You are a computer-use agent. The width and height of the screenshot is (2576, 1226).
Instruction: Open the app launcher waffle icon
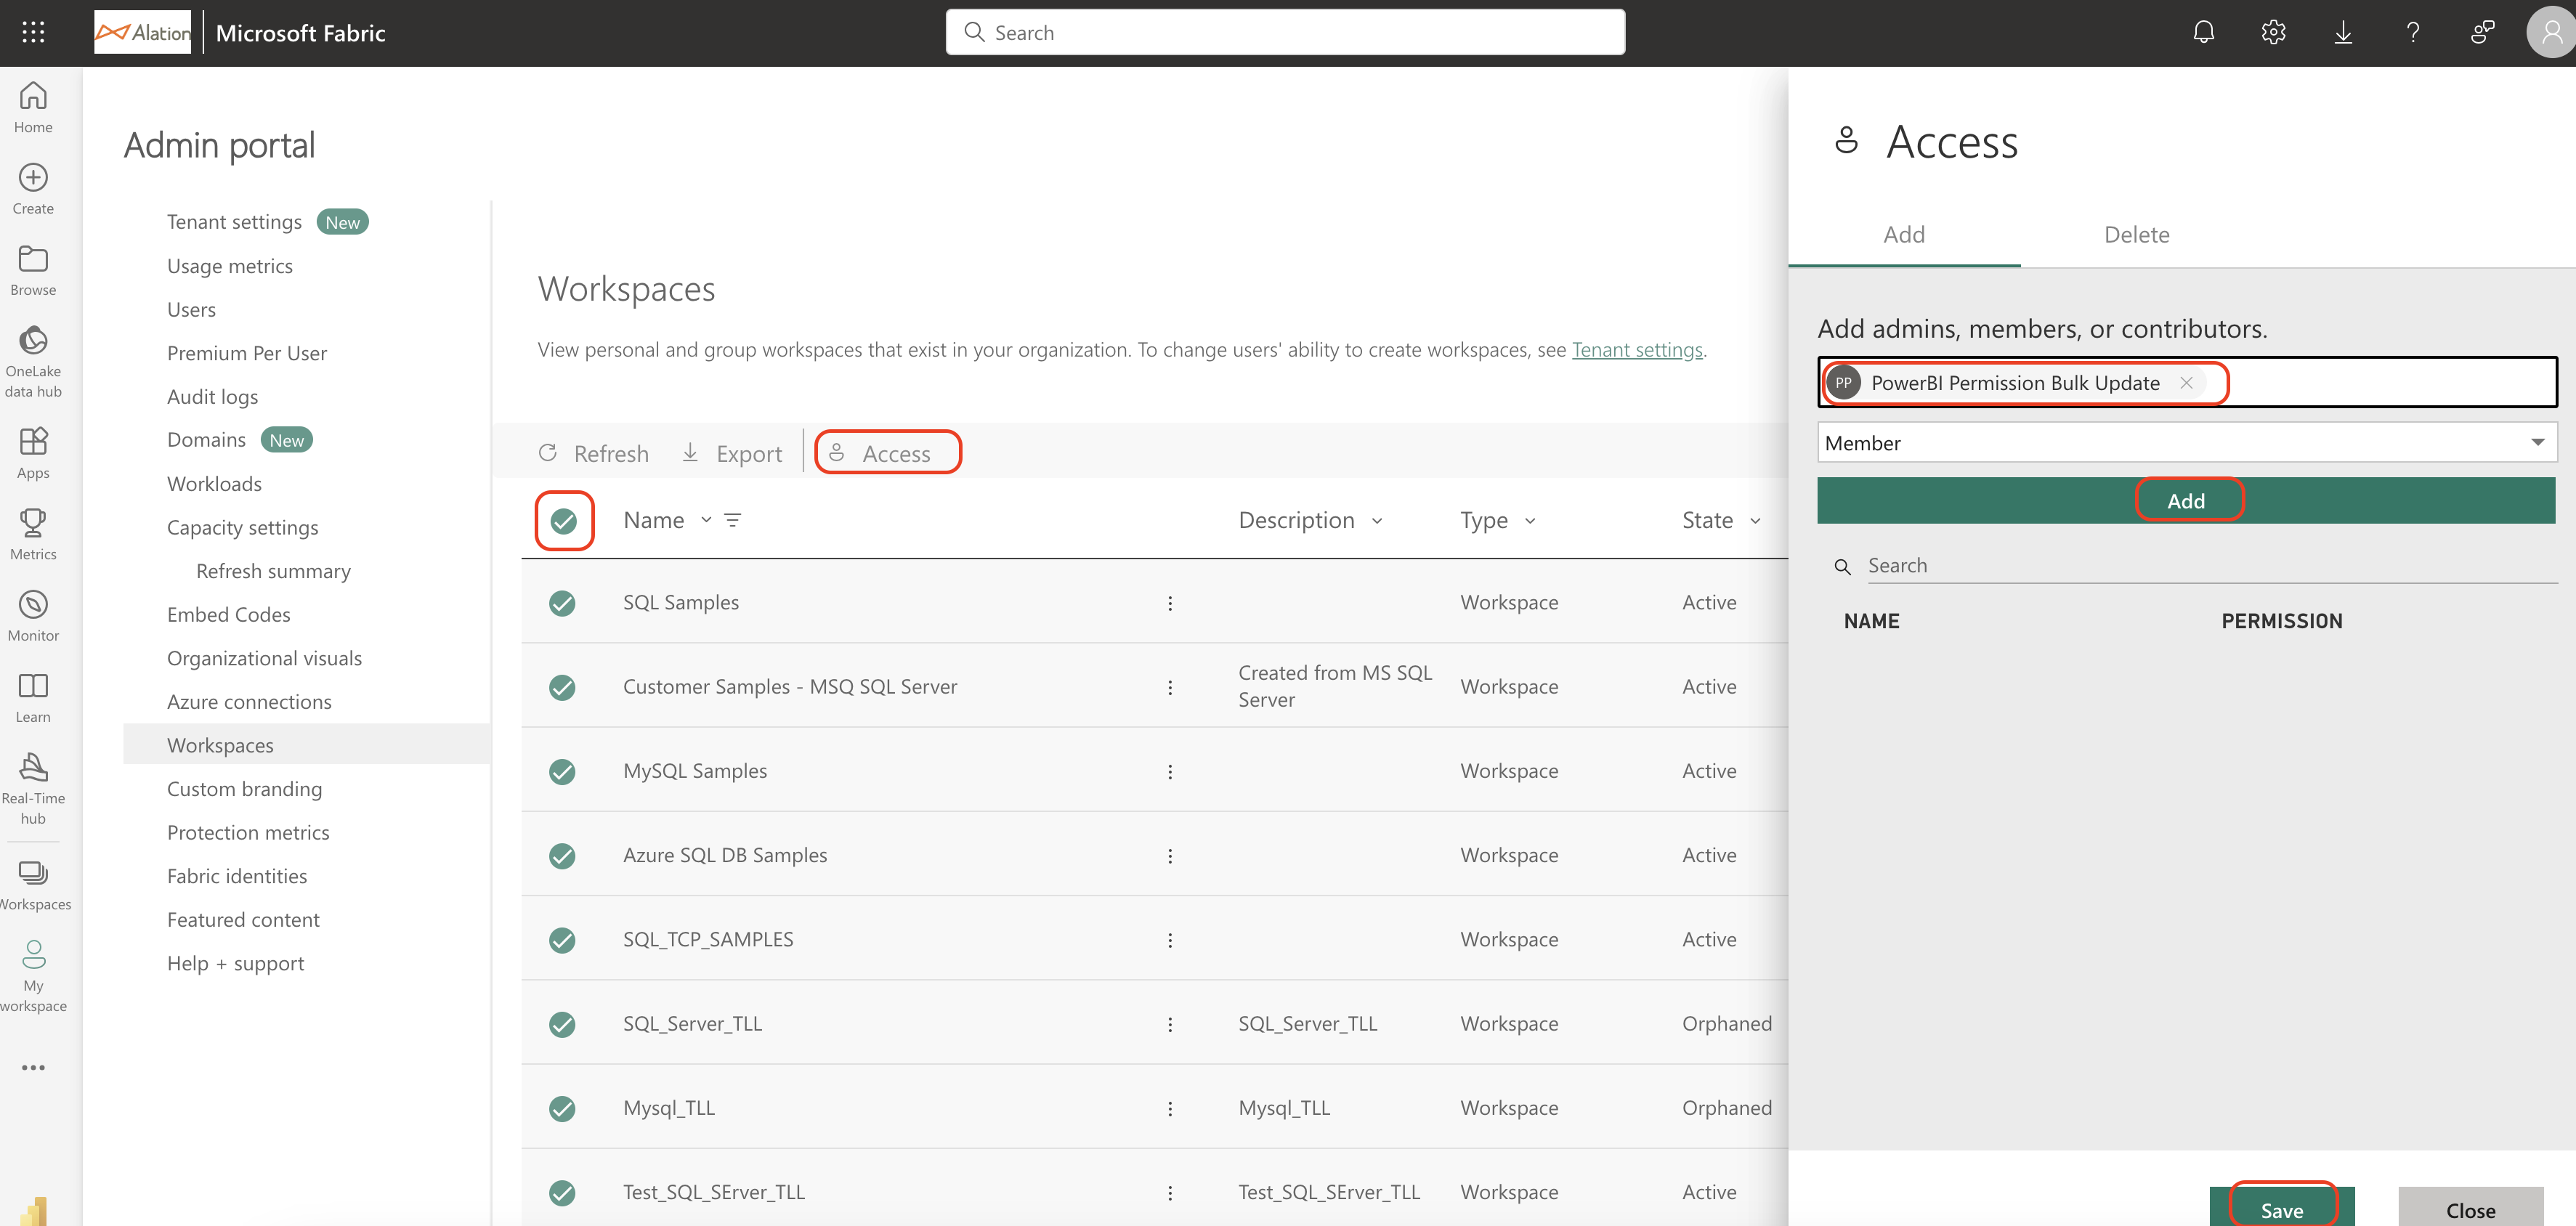coord(33,32)
